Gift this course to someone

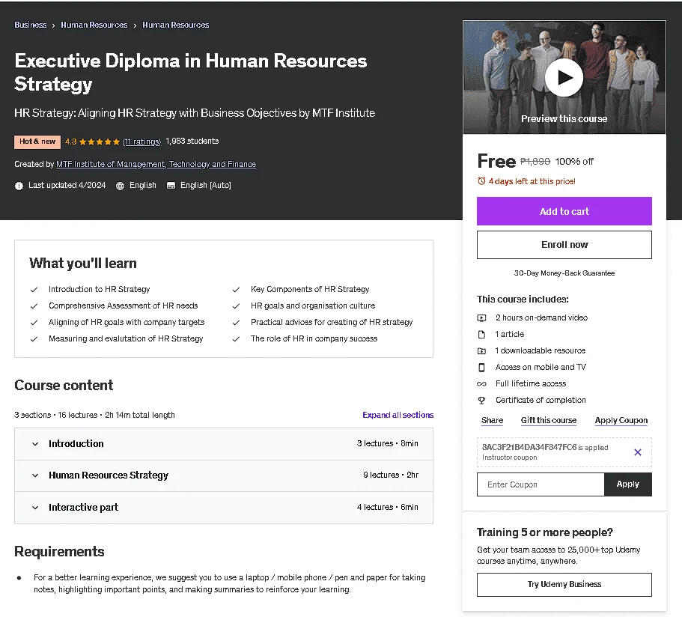click(549, 420)
